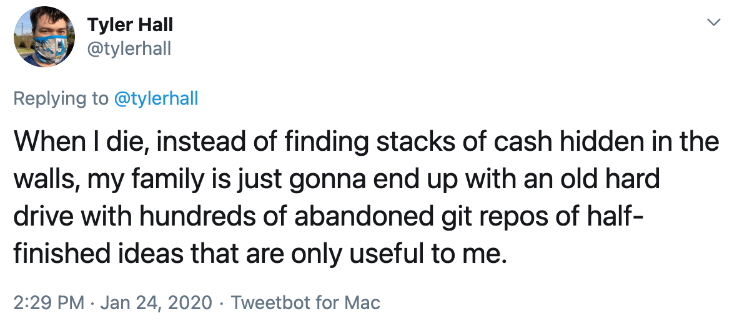Open the tweet options chevron menu
737x329 pixels.
click(x=713, y=23)
